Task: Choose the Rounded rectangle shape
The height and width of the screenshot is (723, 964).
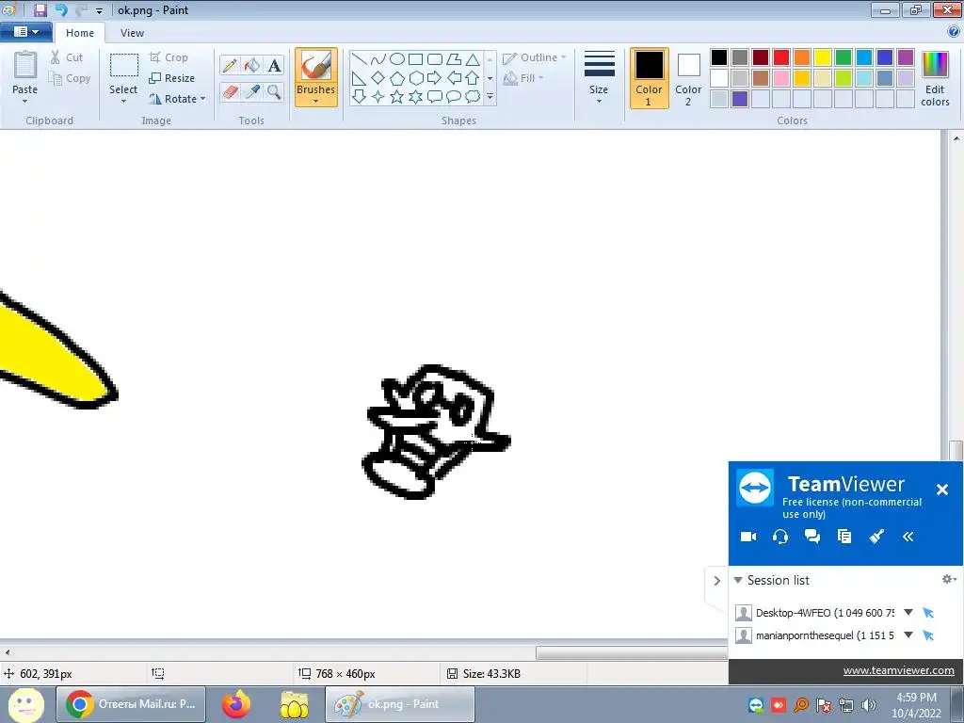Action: pos(435,59)
